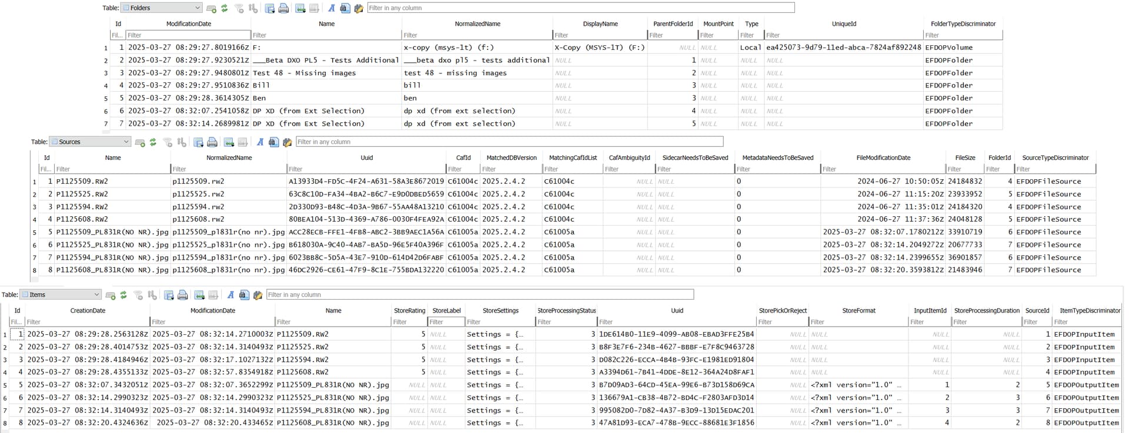
Task: Sort Items by StoreProcessingStatus column header
Action: point(566,311)
